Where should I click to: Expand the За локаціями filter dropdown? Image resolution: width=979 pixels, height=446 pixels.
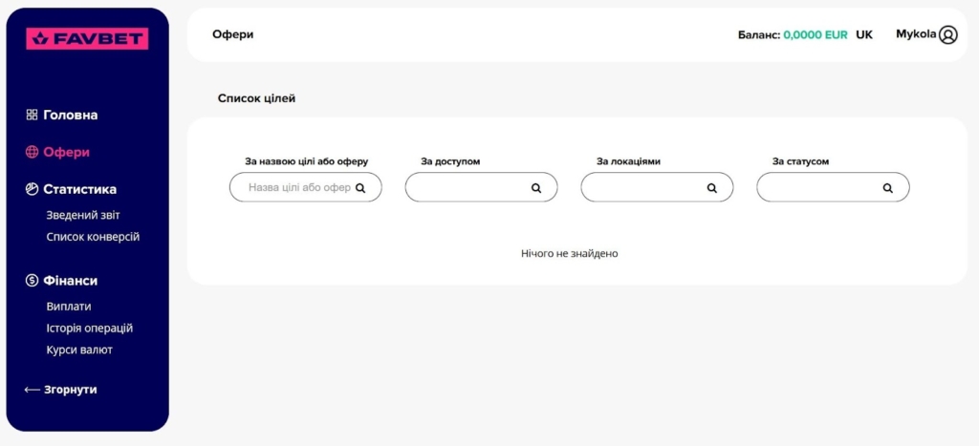(644, 187)
